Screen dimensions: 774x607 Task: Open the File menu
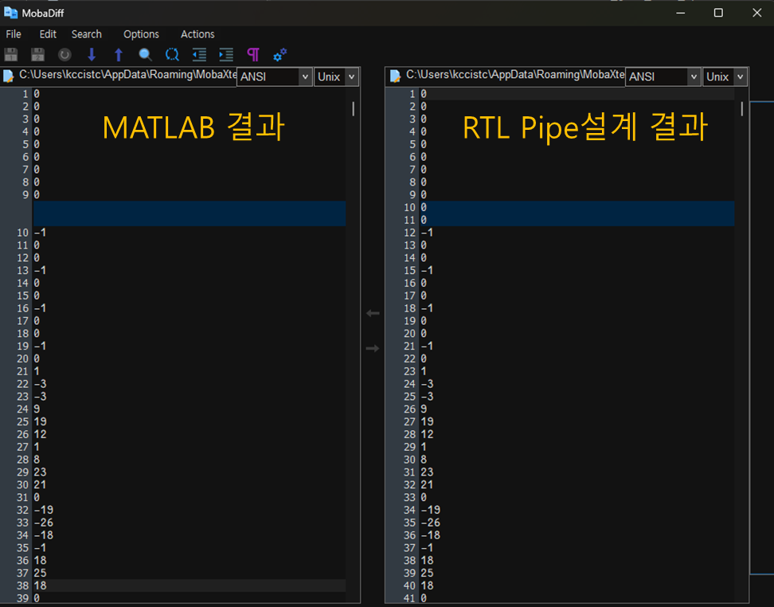14,34
